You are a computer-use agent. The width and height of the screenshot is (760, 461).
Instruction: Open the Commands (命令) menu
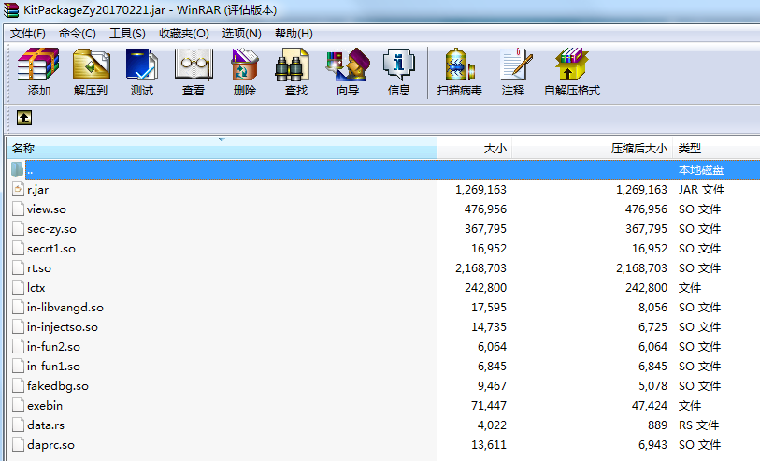click(x=77, y=34)
